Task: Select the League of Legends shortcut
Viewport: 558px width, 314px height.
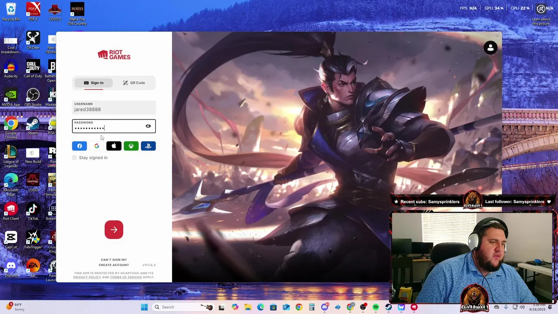Action: 11,157
